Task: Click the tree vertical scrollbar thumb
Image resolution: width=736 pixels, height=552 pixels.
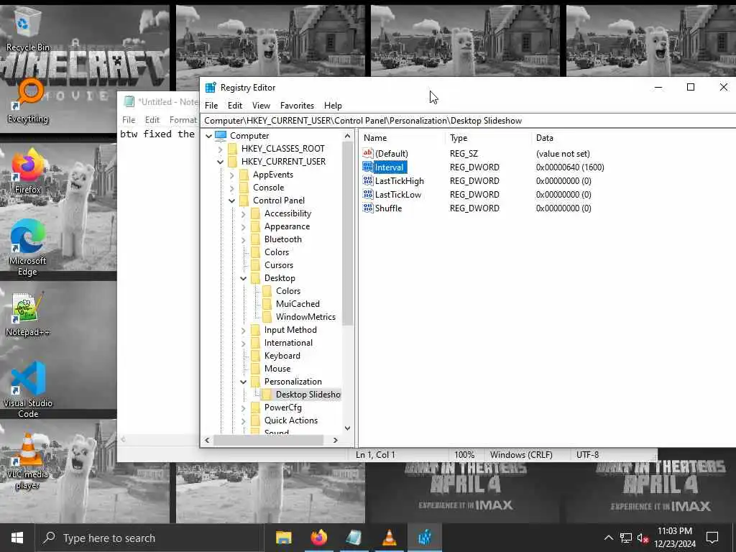Action: tap(347, 234)
